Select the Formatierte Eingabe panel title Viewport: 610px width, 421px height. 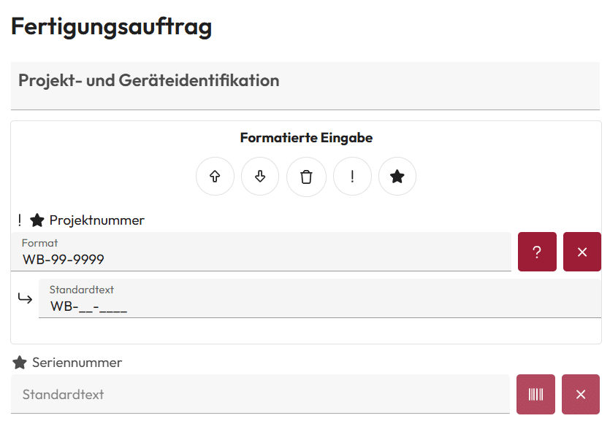tap(306, 137)
